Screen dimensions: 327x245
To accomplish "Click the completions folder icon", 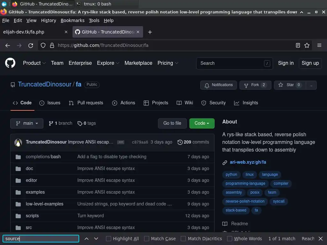I will (18, 157).
